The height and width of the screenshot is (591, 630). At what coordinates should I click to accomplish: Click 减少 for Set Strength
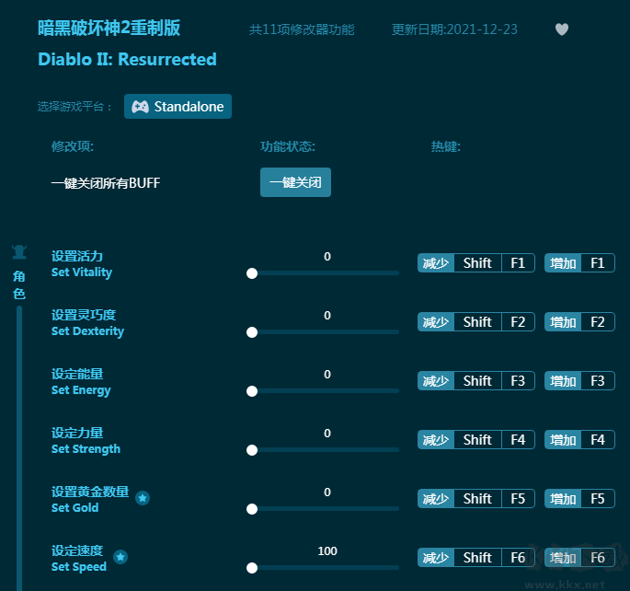pyautogui.click(x=436, y=440)
